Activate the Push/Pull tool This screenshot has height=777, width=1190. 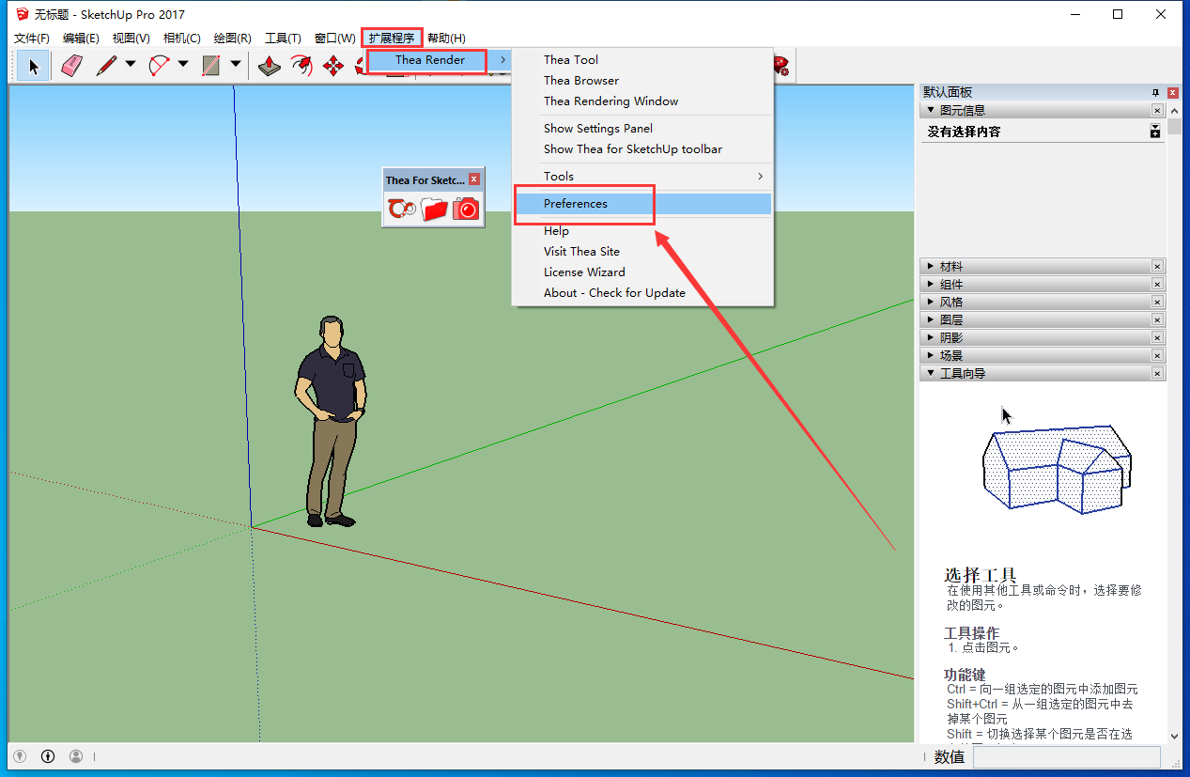click(270, 66)
